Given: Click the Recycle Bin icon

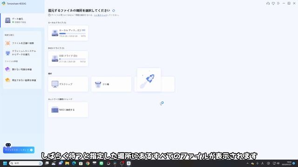Looking at the screenshot, I should pos(98,84).
